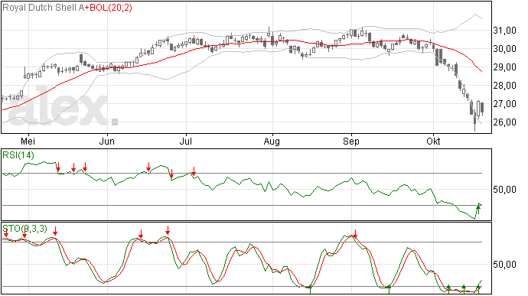The height and width of the screenshot is (296, 528).
Task: Click the 50,00 label of RSI panel
Action: (x=504, y=190)
